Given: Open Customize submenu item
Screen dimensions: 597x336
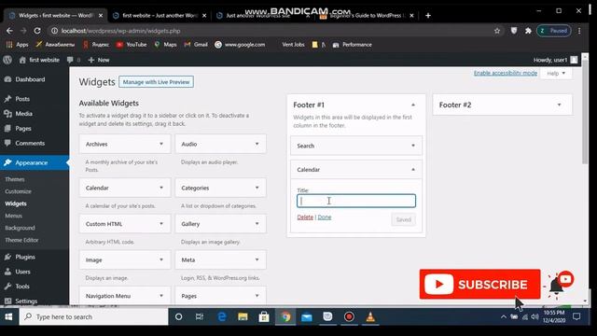Looking at the screenshot, I should tap(18, 191).
